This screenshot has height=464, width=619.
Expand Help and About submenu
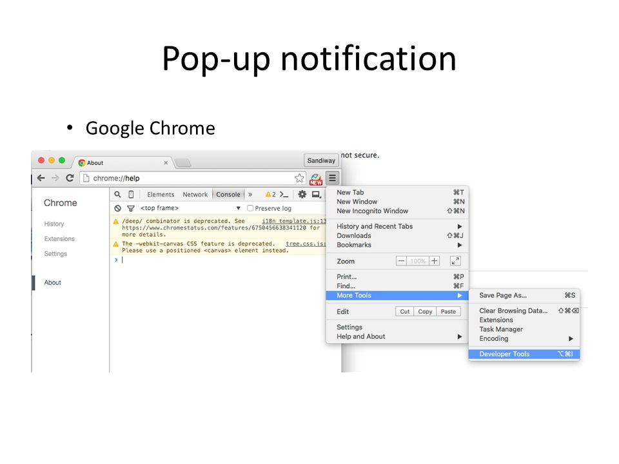[x=397, y=336]
